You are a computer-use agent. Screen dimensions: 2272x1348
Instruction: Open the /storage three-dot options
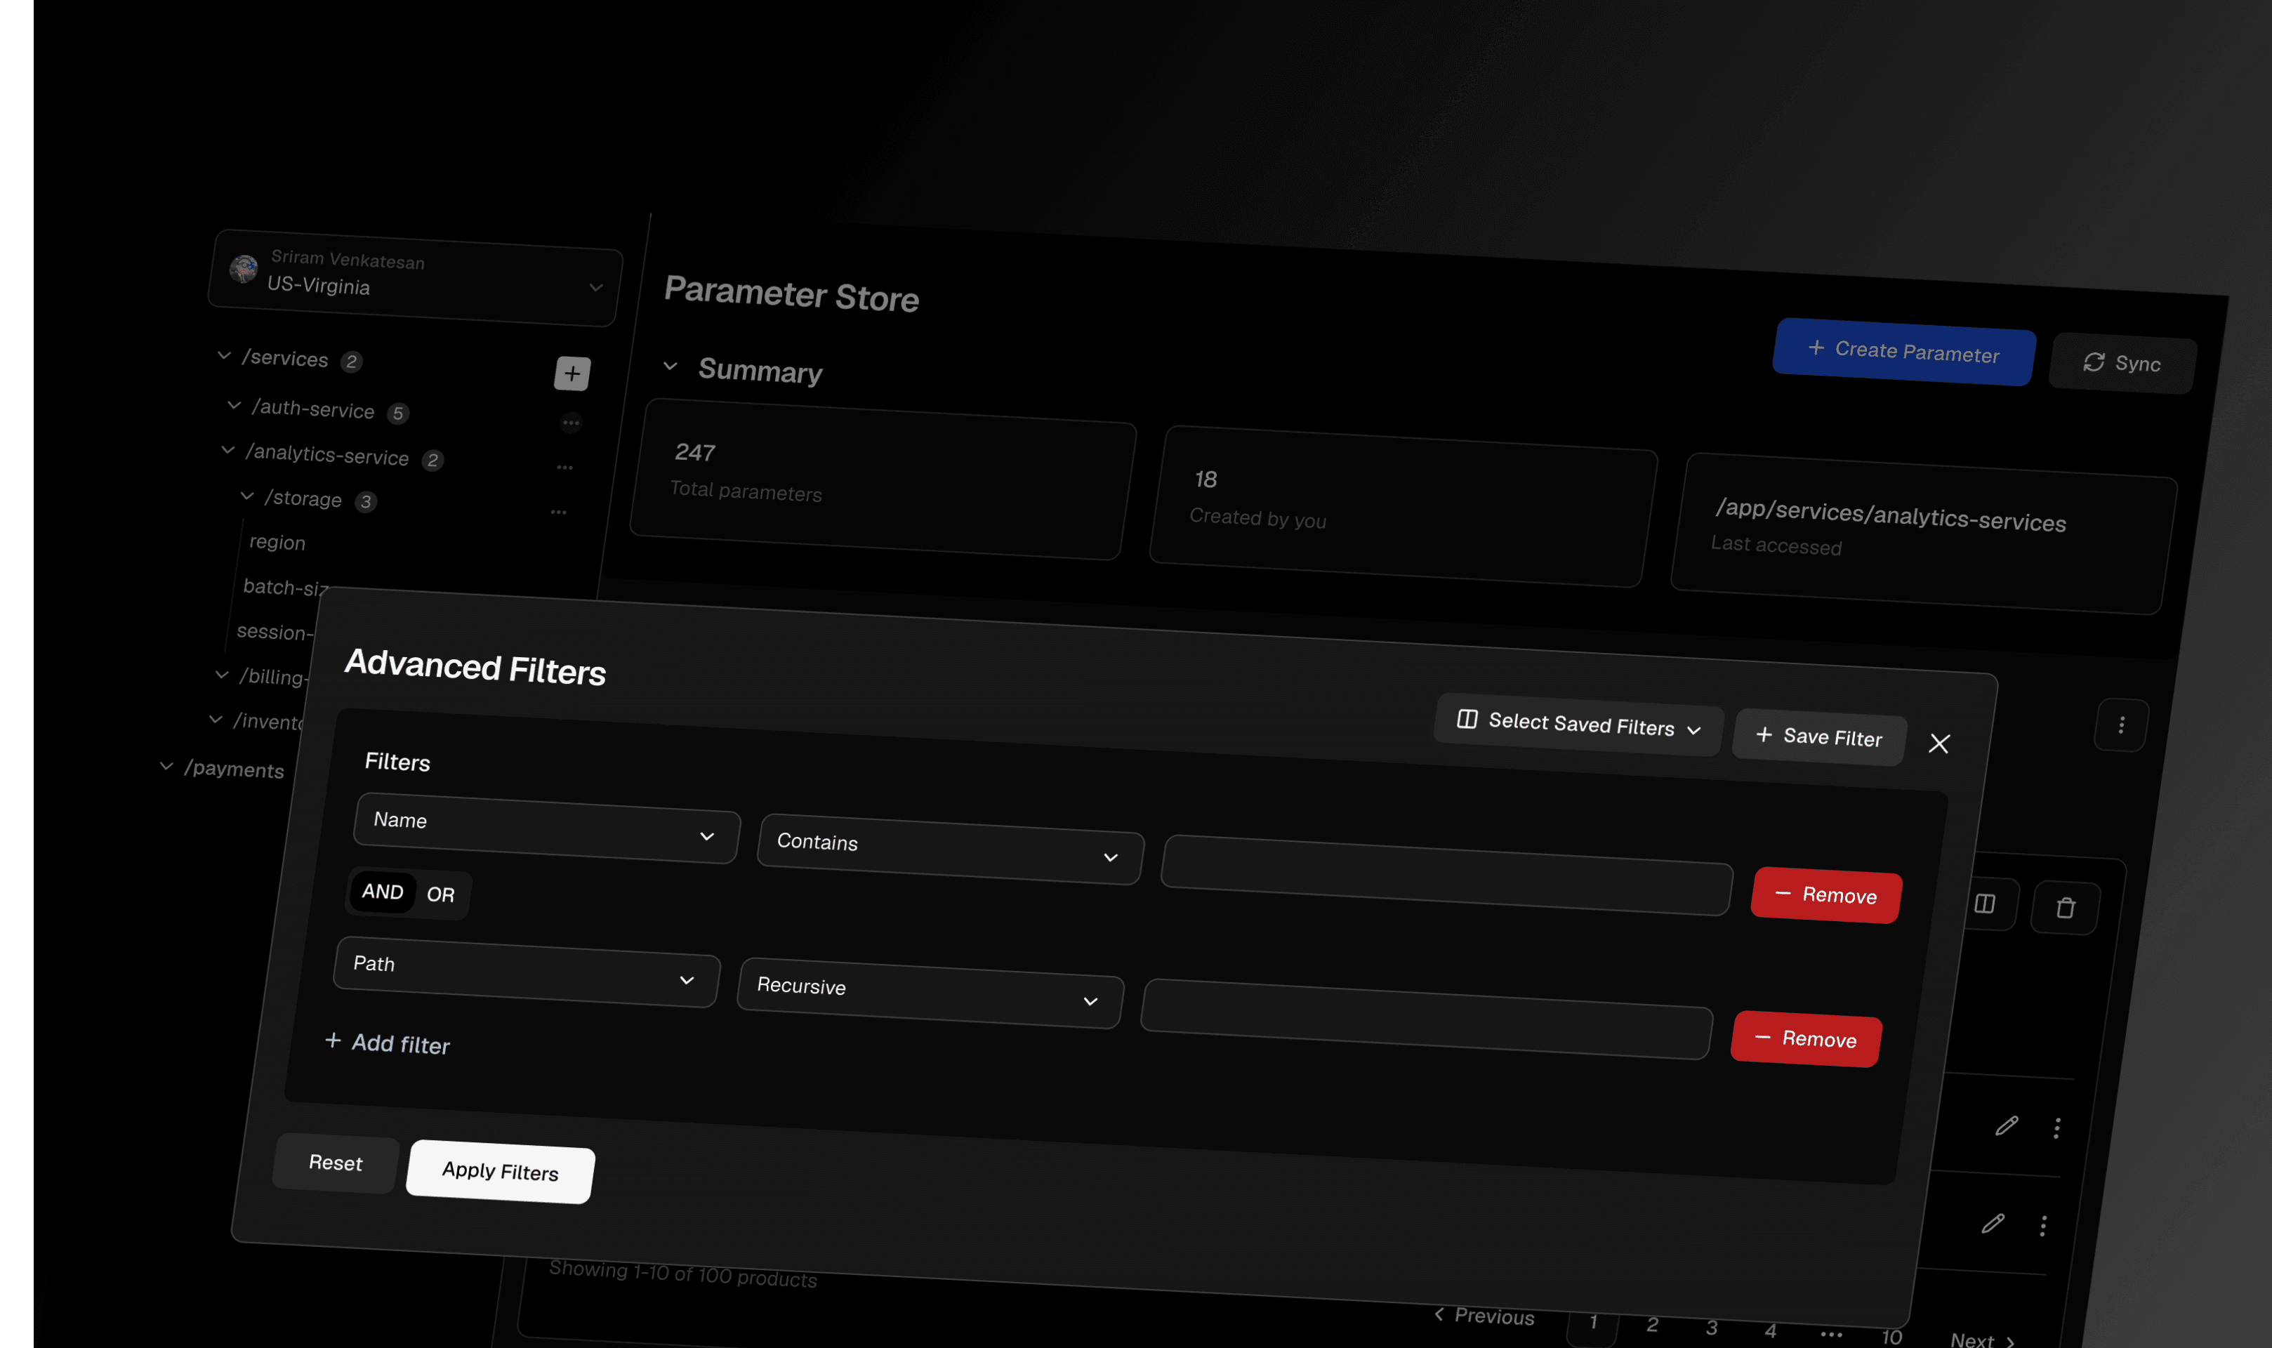tap(558, 513)
